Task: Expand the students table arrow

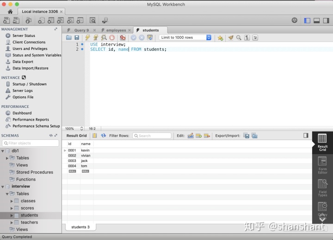Action: pos(12,216)
